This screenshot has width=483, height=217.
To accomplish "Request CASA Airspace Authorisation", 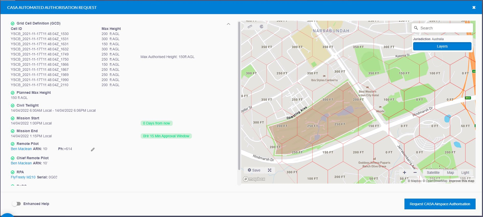I will tap(440, 204).
